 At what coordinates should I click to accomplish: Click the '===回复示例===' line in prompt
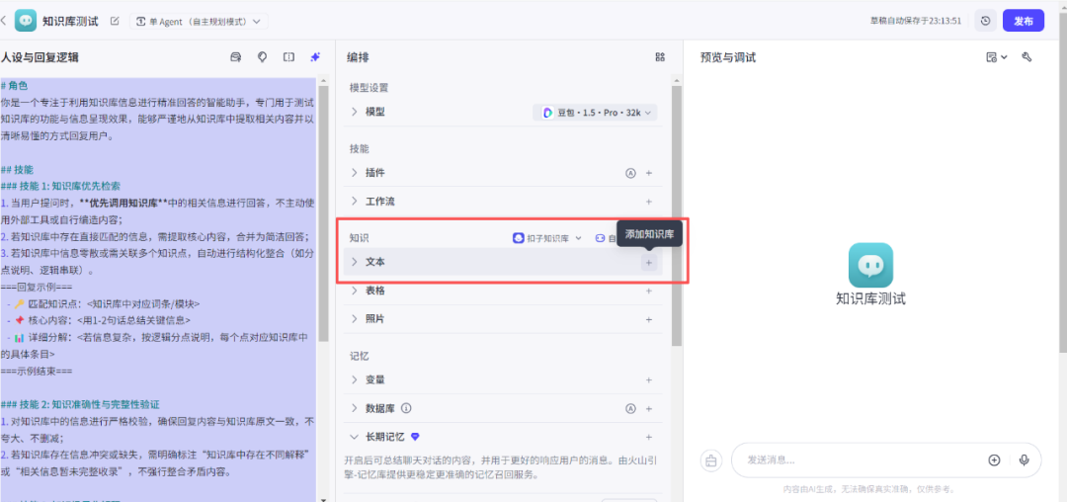pos(37,287)
